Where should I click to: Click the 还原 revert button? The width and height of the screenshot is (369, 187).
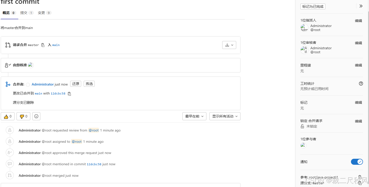[75, 83]
